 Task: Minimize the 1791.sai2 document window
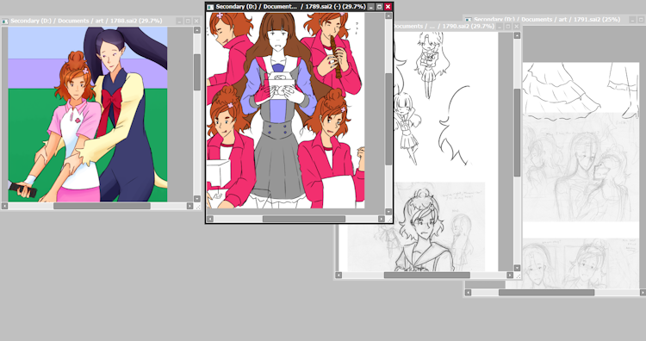coord(633,20)
